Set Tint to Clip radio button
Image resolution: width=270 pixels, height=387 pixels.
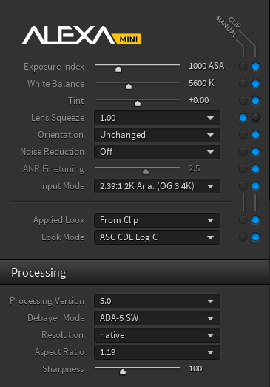255,100
